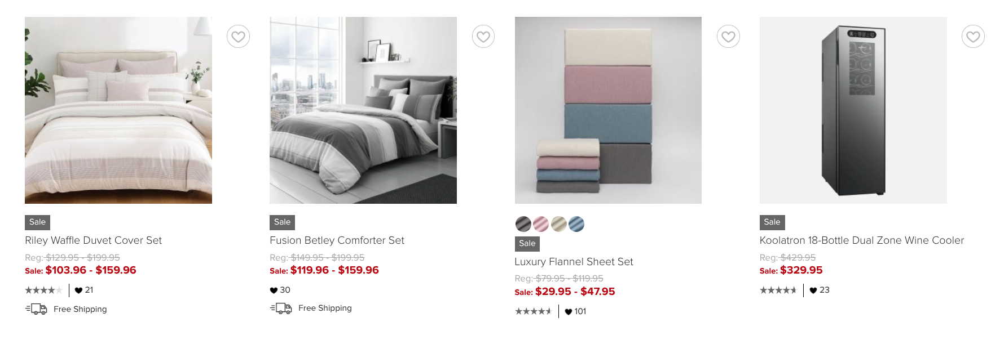Select the grey flannel color swatch

(x=523, y=224)
